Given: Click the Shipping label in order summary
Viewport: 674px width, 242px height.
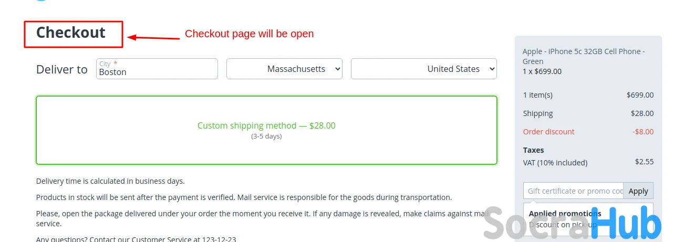Looking at the screenshot, I should pos(538,113).
